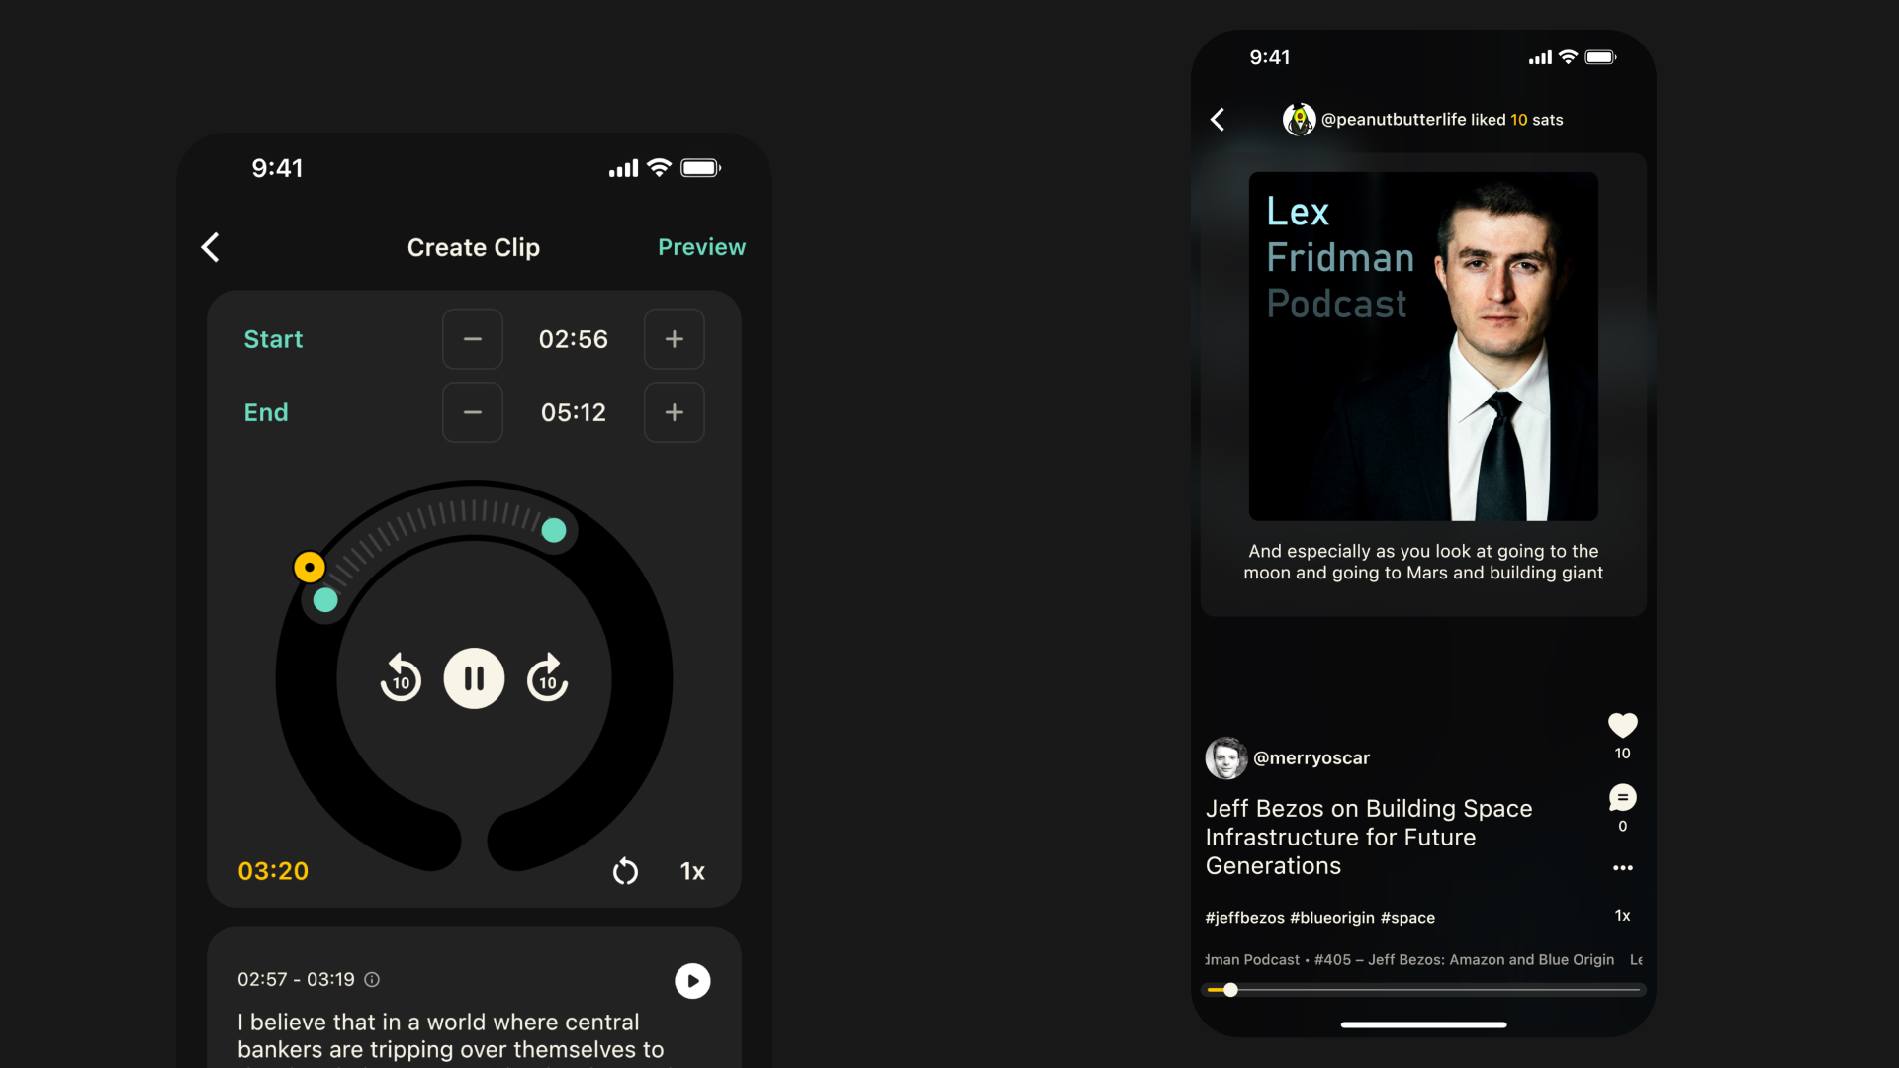Increase the Start time with plus
The image size is (1899, 1068).
[674, 339]
